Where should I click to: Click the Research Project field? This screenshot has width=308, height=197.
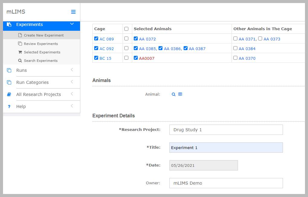(226, 130)
